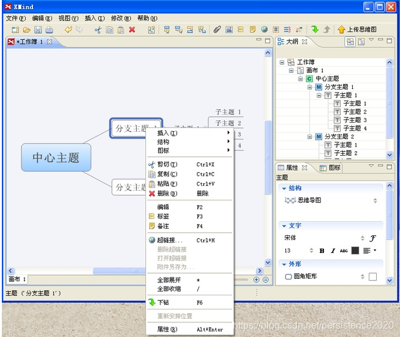The width and height of the screenshot is (400, 337).
Task: Open the 视图 menu
Action: pos(69,18)
